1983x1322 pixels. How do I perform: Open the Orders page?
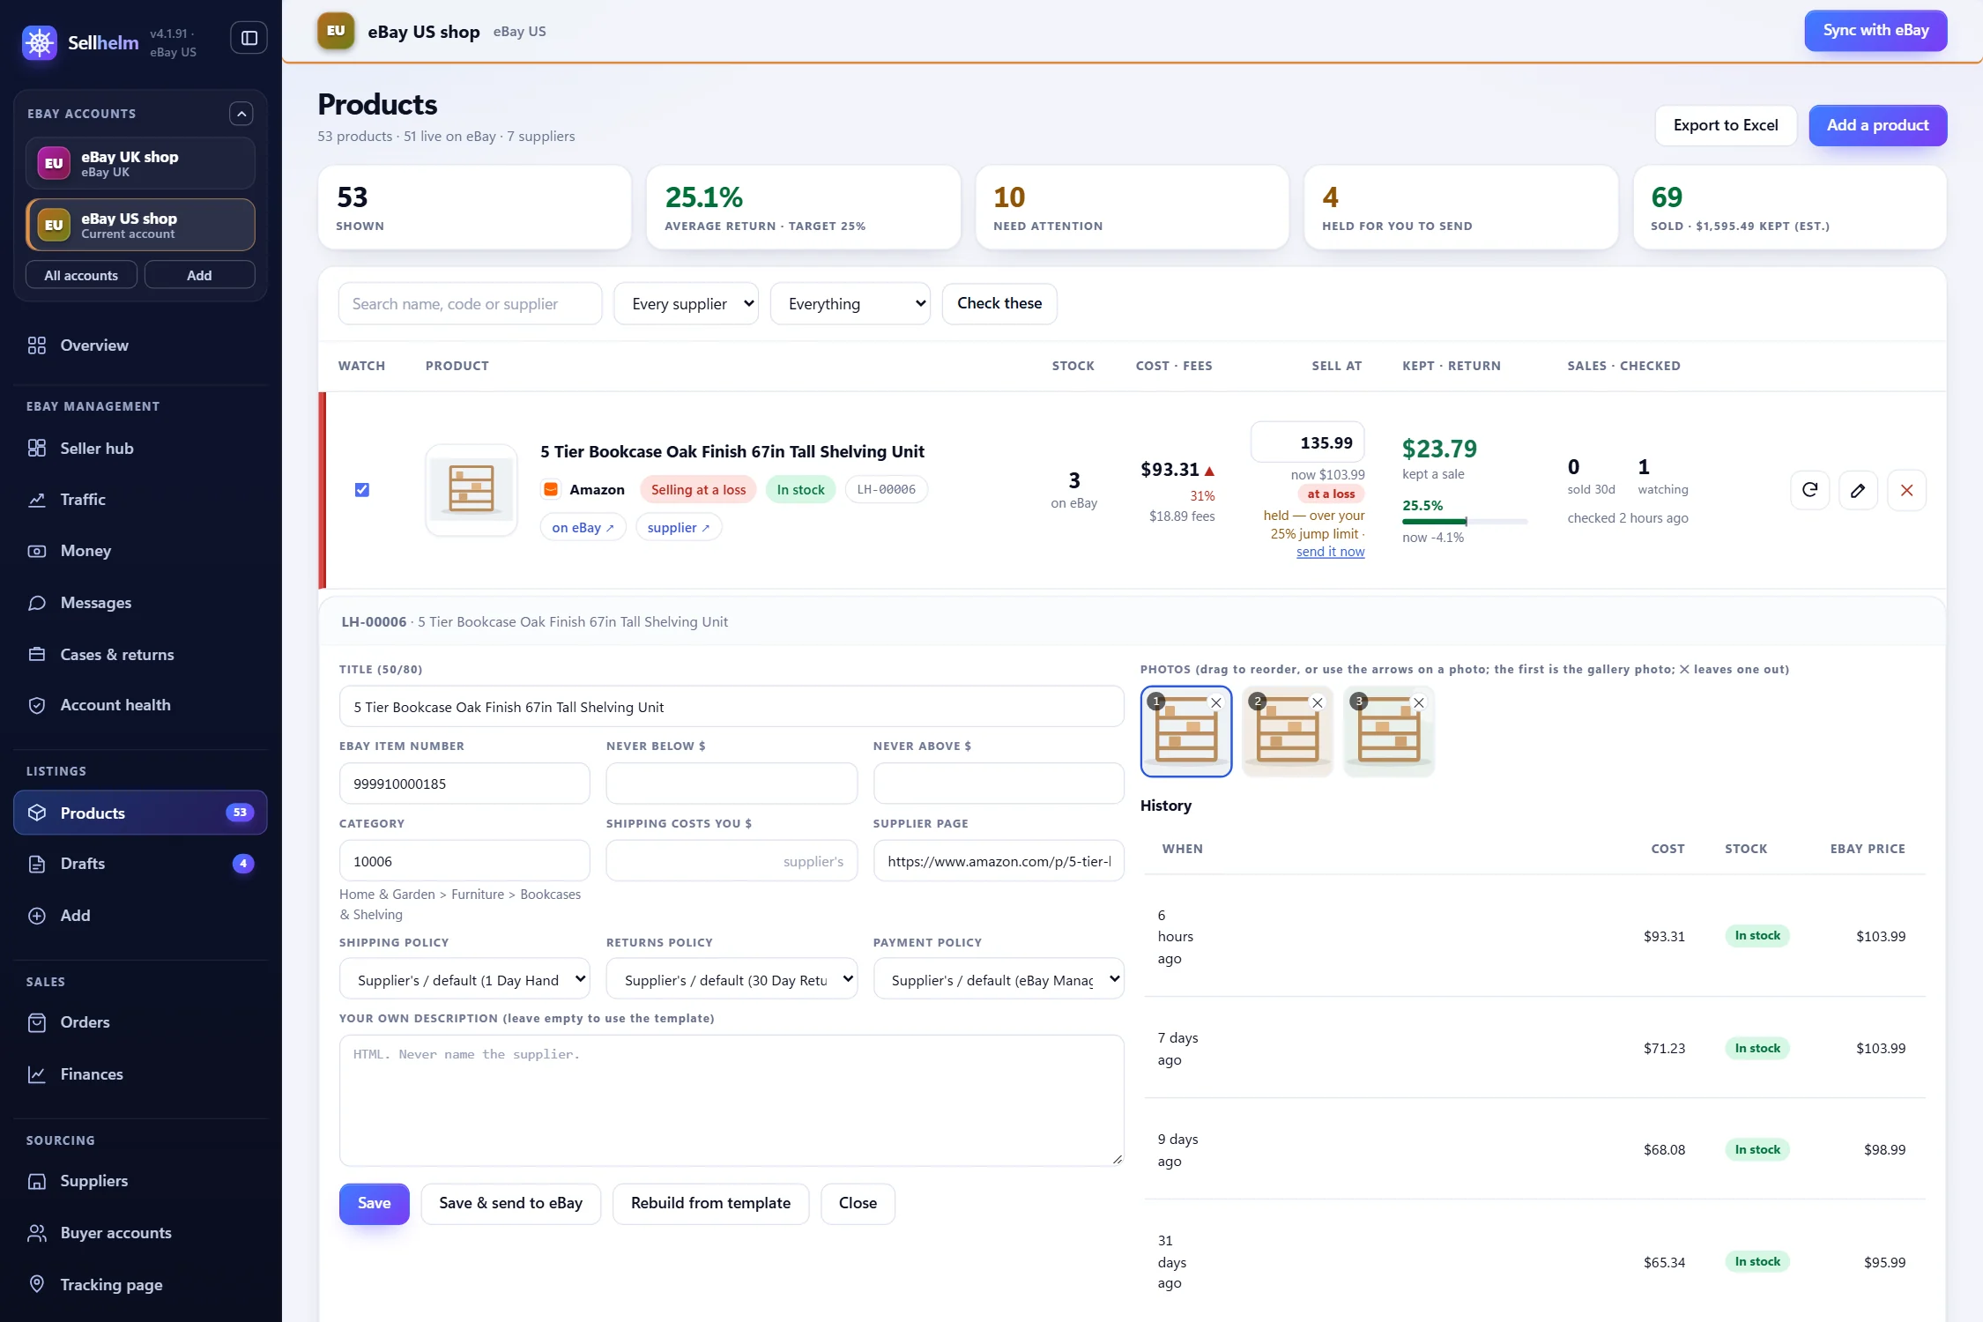tap(140, 1022)
